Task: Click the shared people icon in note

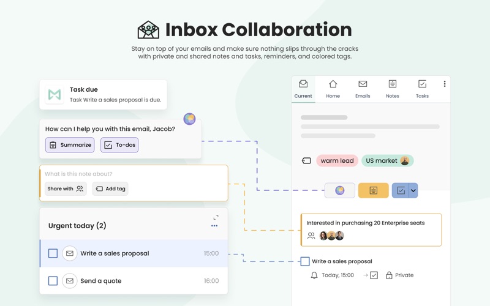Action: 311,236
